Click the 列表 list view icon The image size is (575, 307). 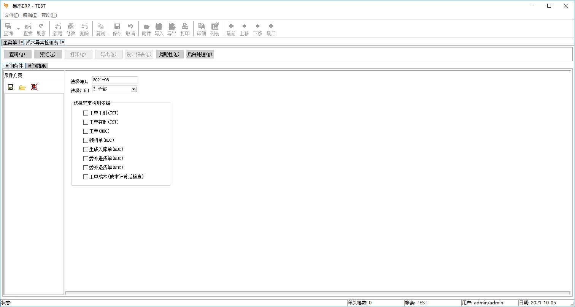tap(215, 29)
